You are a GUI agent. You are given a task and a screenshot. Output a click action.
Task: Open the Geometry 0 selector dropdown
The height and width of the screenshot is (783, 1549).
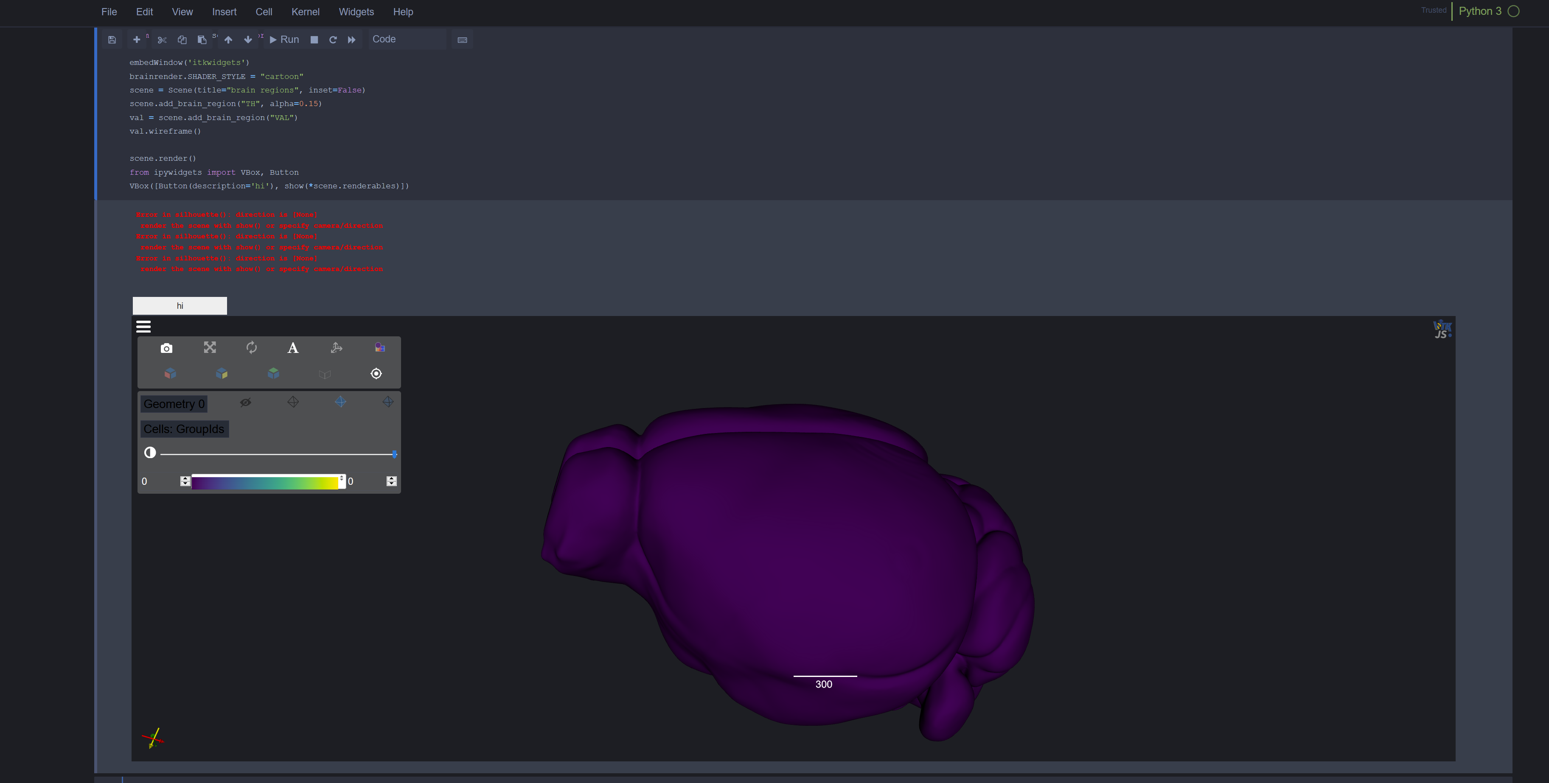(174, 404)
